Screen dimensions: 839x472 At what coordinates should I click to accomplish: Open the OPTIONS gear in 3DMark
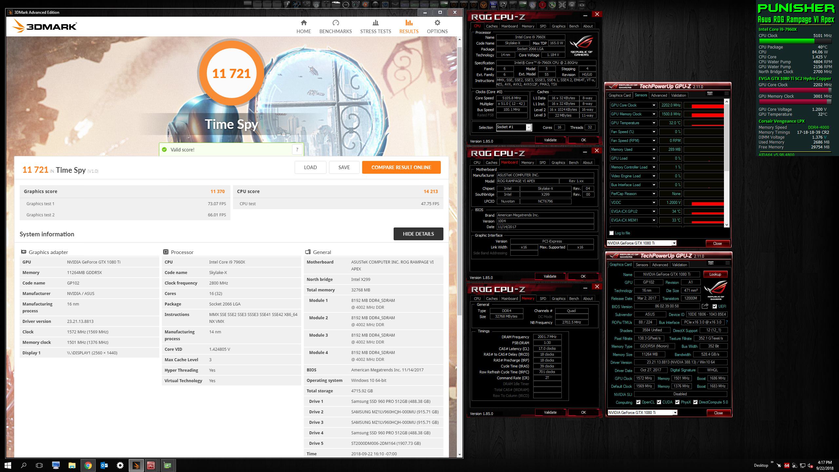(x=437, y=27)
